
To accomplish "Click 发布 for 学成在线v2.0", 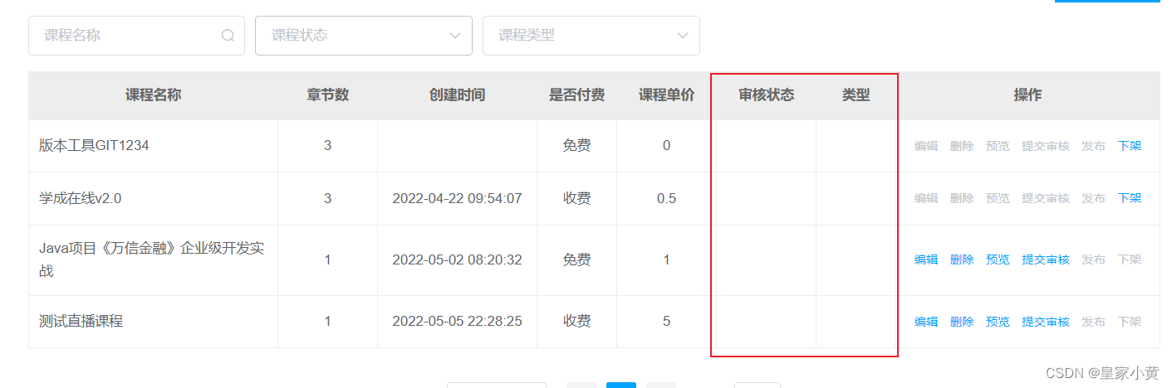I will click(x=1094, y=198).
